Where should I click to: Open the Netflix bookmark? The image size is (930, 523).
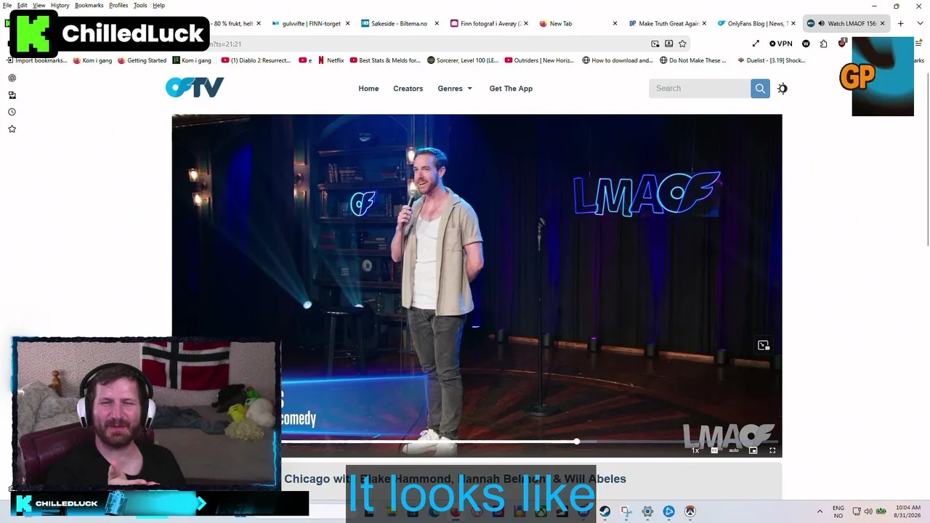coord(331,60)
